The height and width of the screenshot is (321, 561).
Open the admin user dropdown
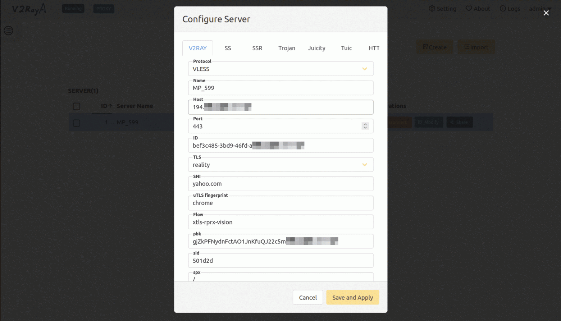click(539, 9)
